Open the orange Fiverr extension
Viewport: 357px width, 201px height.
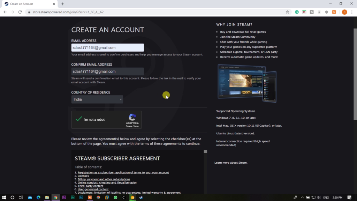(334, 12)
